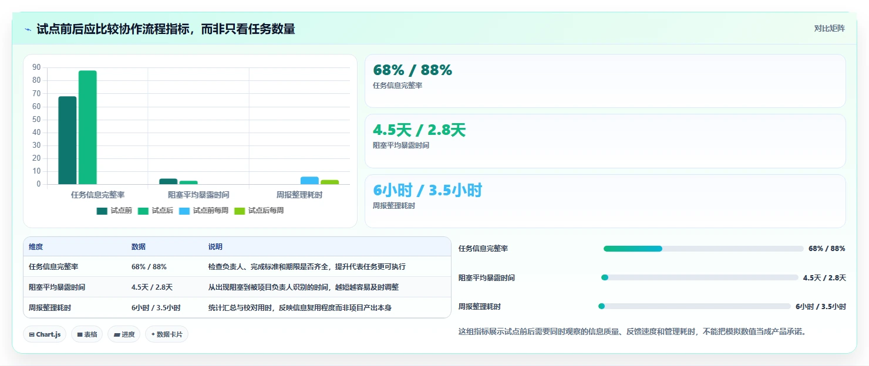Click the tall dark green 试点前 bar at 68
The width and height of the screenshot is (869, 366).
67,140
